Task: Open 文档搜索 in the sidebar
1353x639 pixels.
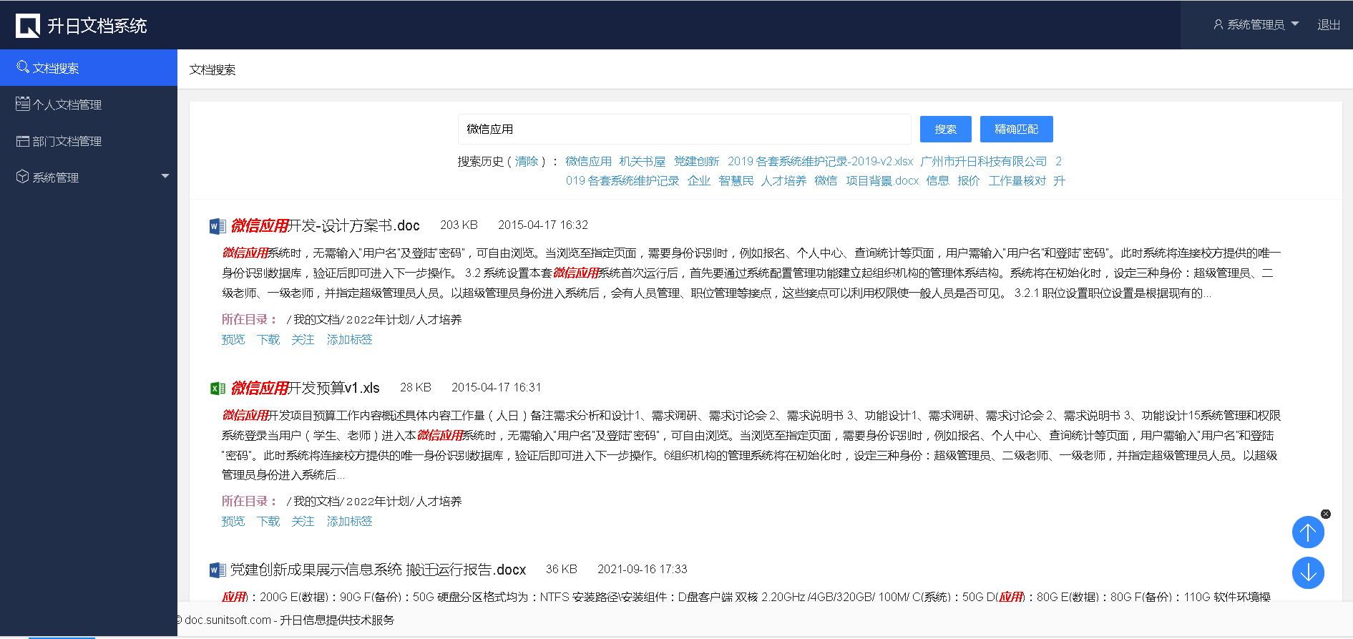Action: [x=89, y=68]
